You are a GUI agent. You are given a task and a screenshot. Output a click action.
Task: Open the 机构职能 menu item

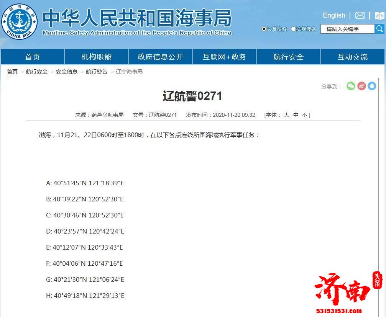[96, 57]
